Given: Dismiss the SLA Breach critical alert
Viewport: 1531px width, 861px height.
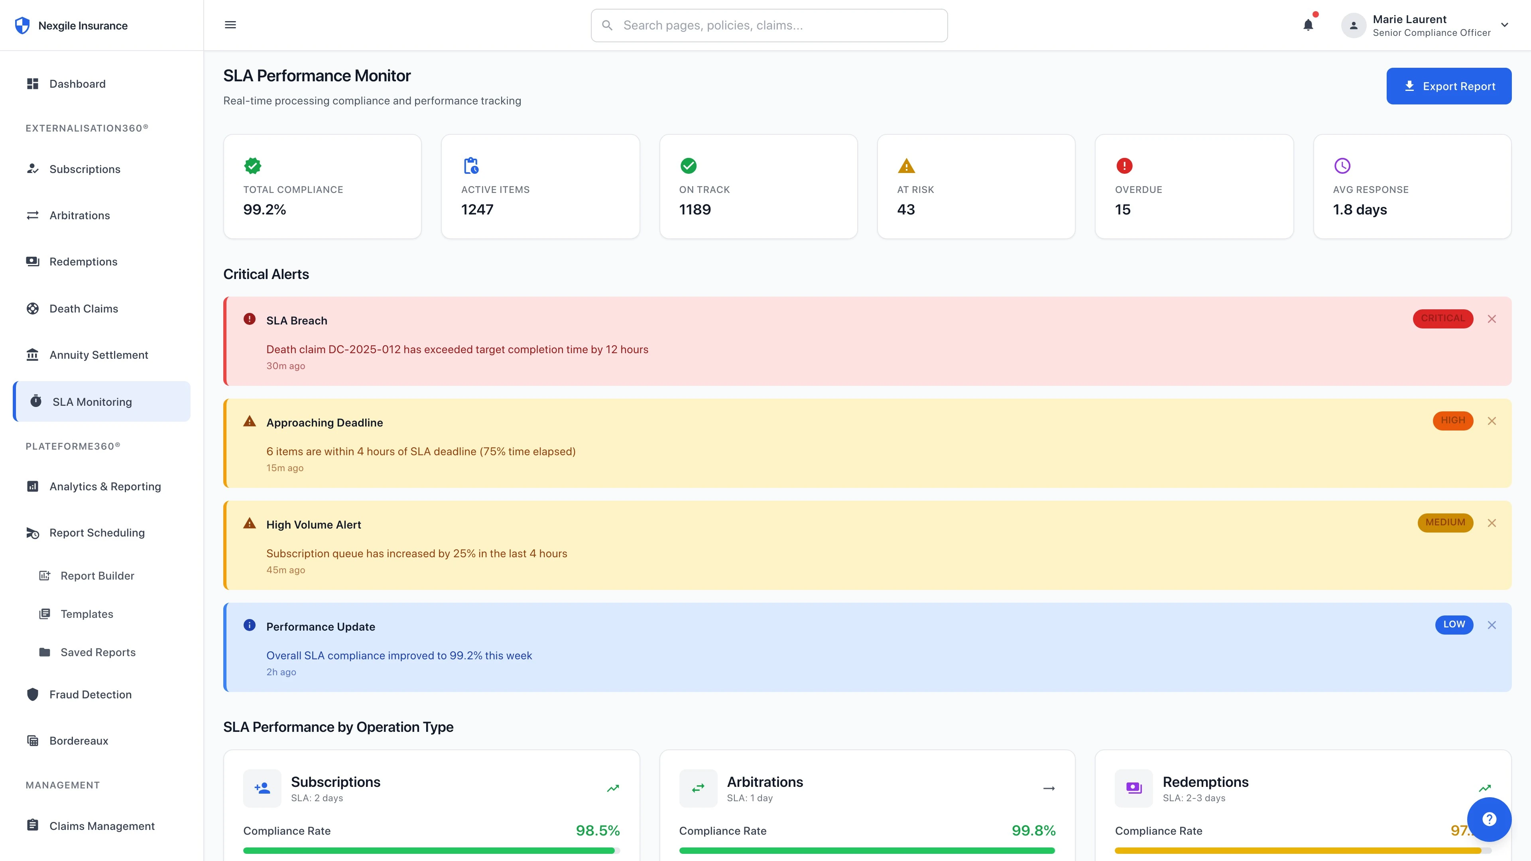Looking at the screenshot, I should pyautogui.click(x=1492, y=318).
